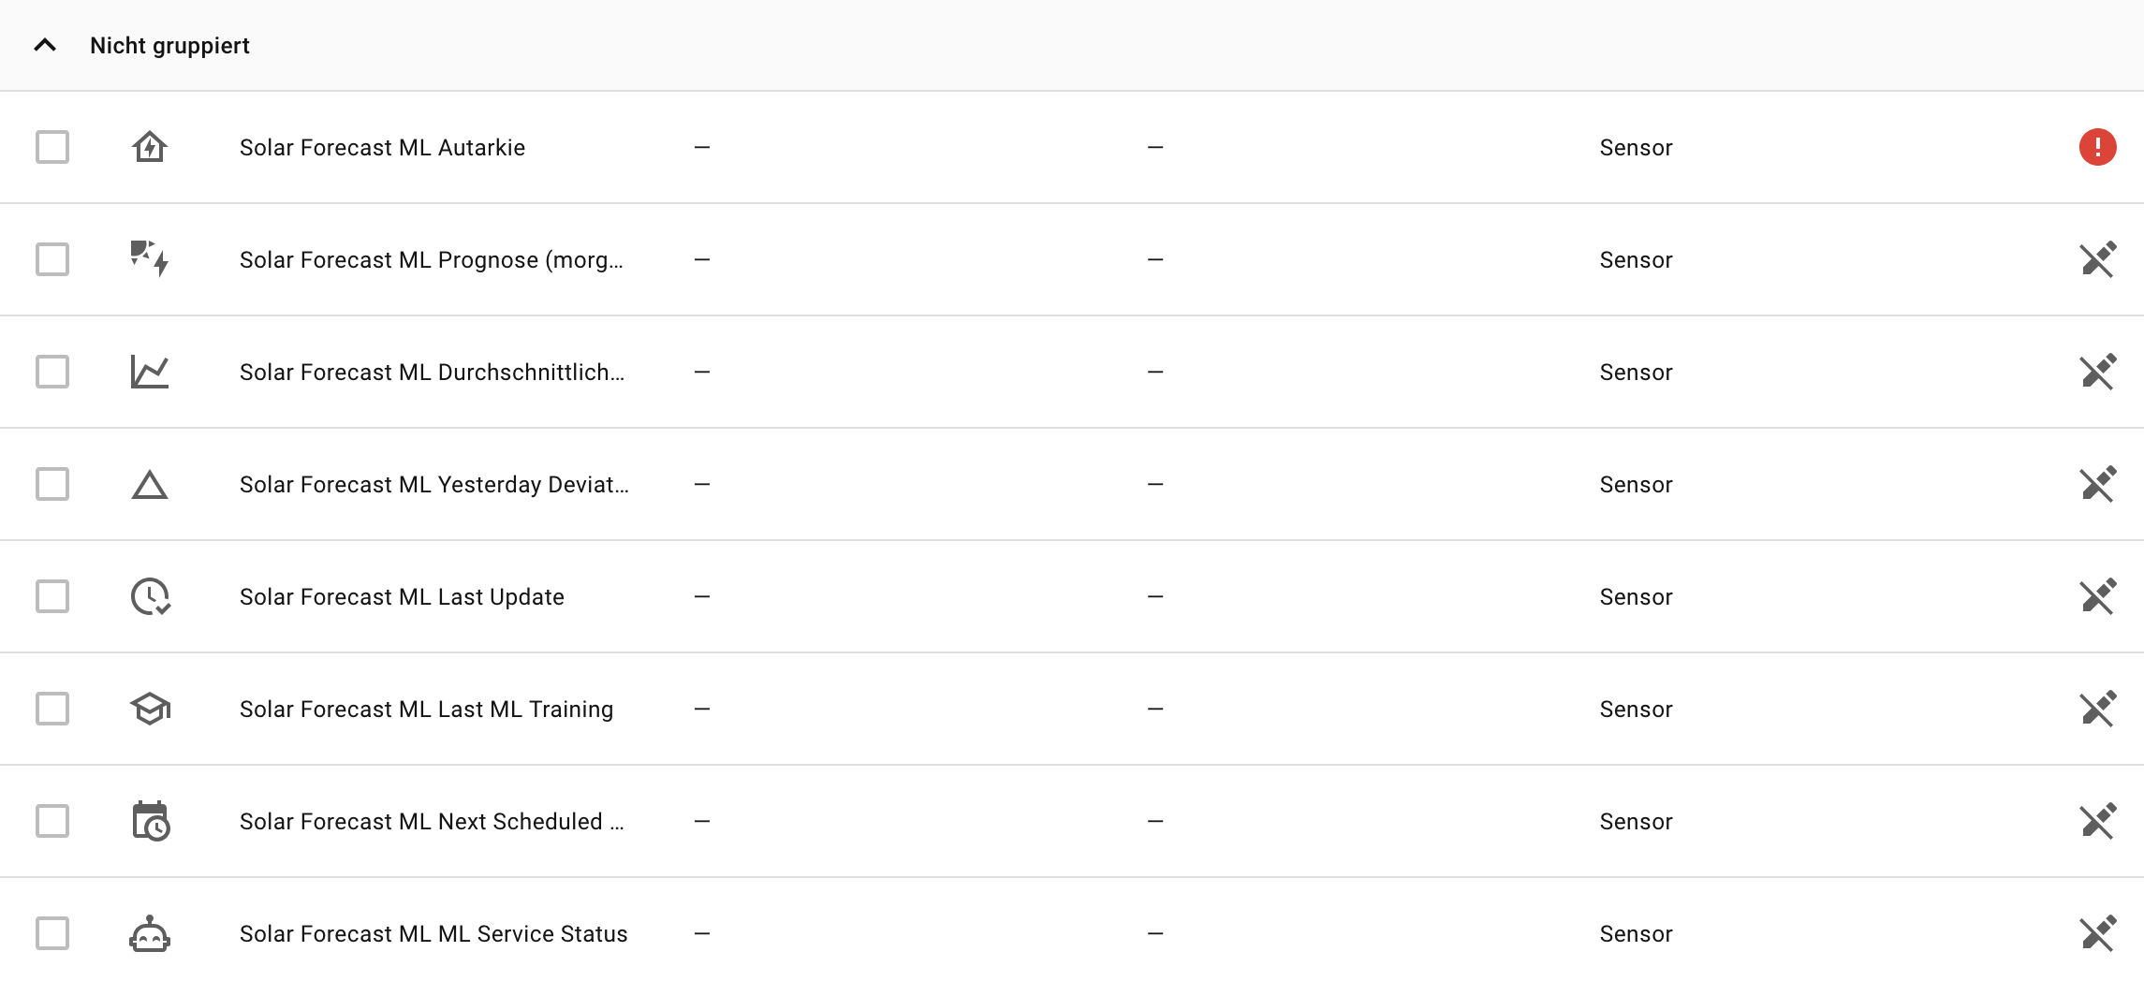This screenshot has width=2144, height=981.
Task: Check the Solar Forecast ML Autarkie checkbox
Action: pos(52,147)
